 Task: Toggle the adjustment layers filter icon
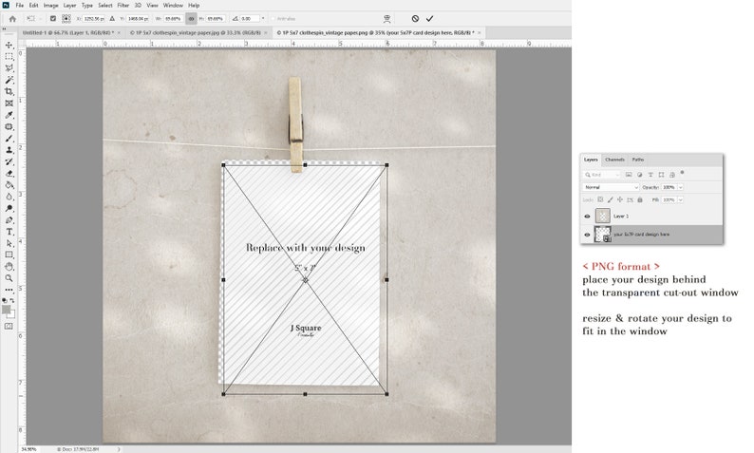(x=639, y=175)
